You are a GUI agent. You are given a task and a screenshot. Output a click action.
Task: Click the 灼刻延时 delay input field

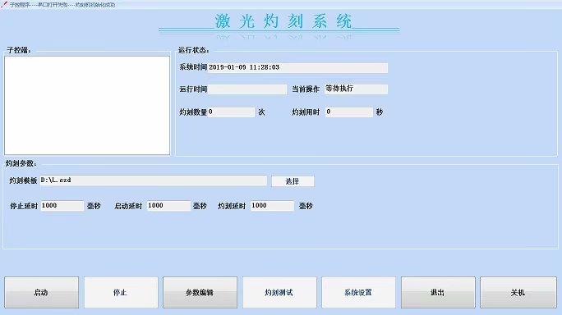pos(272,206)
